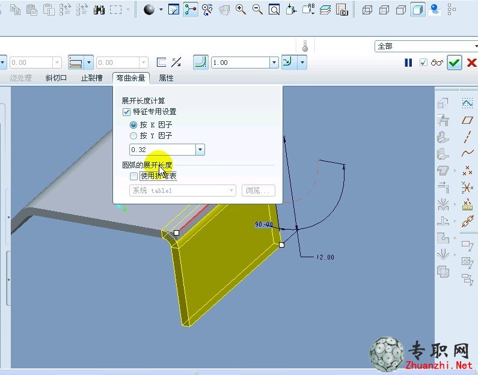Screen dimensions: 478x375
Task: Click the radius dimension side icon
Action: [x=289, y=62]
